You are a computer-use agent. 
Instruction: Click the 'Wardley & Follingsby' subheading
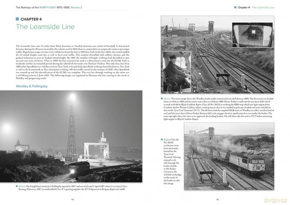tap(32, 86)
